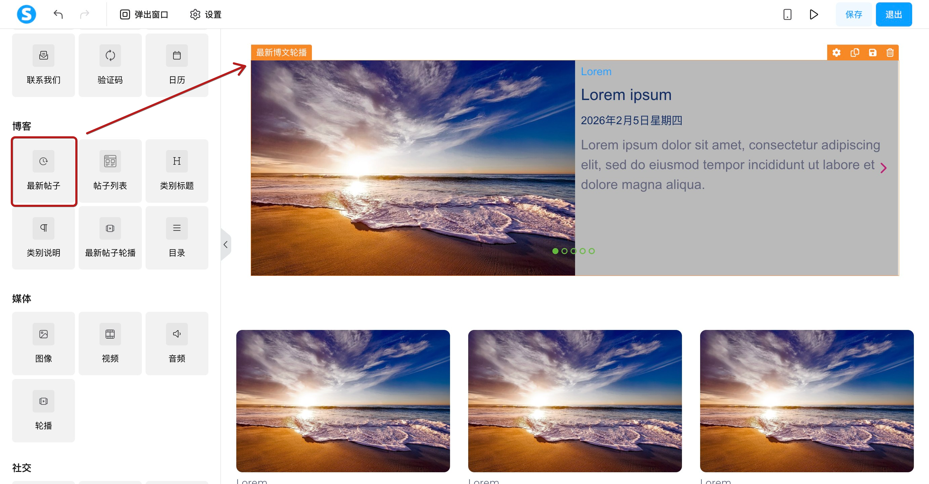Open the 设置 menu in the top bar

(x=206, y=14)
